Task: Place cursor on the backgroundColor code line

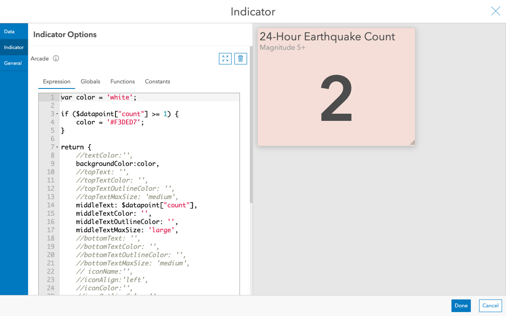Action: [x=117, y=163]
